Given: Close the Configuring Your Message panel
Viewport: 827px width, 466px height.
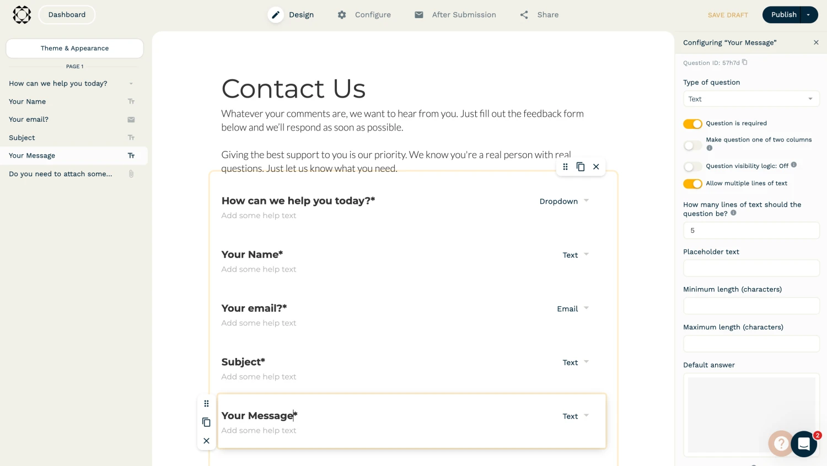Looking at the screenshot, I should 816,42.
